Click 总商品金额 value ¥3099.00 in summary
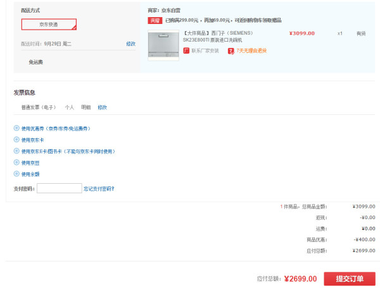The height and width of the screenshot is (288, 380). [364, 207]
